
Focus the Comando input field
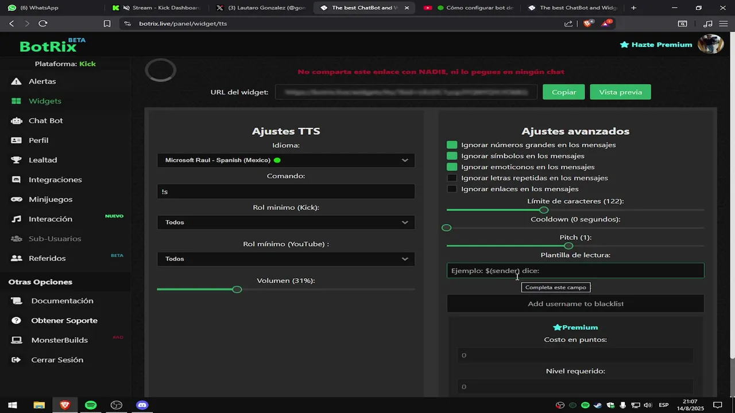tap(286, 192)
